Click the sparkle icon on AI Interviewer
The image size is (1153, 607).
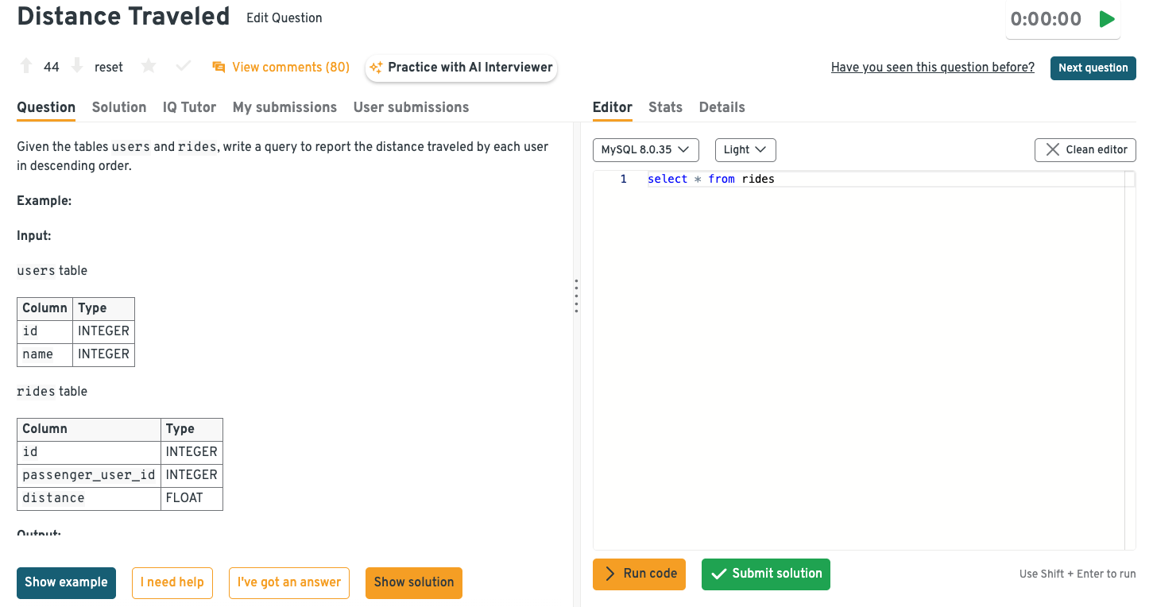coord(376,68)
